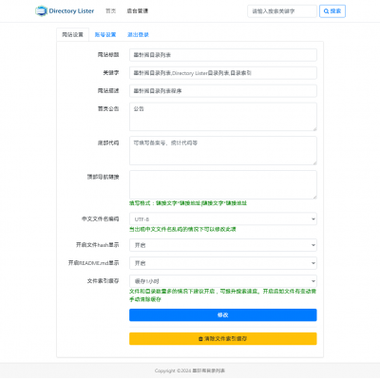Select the 退出登录 tab
Screen dimensions: 380x380
138,35
